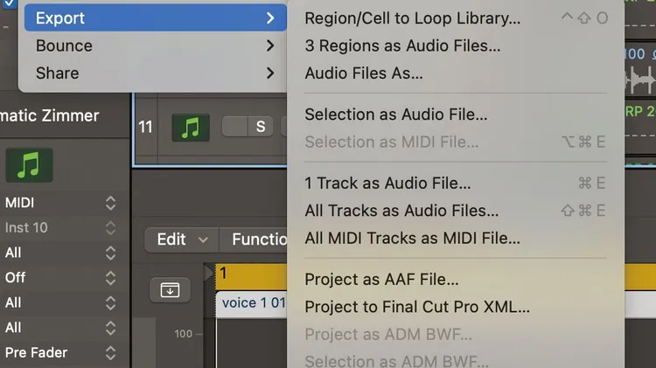Screen dimensions: 656x368
Task: Expand the Share submenu
Action: (155, 73)
